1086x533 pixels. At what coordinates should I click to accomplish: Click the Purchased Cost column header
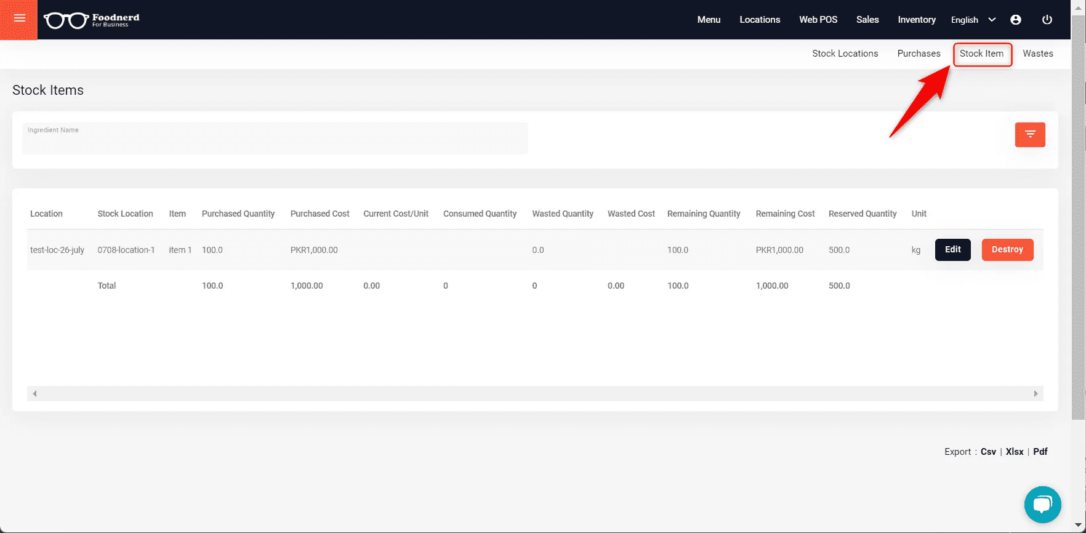(320, 214)
